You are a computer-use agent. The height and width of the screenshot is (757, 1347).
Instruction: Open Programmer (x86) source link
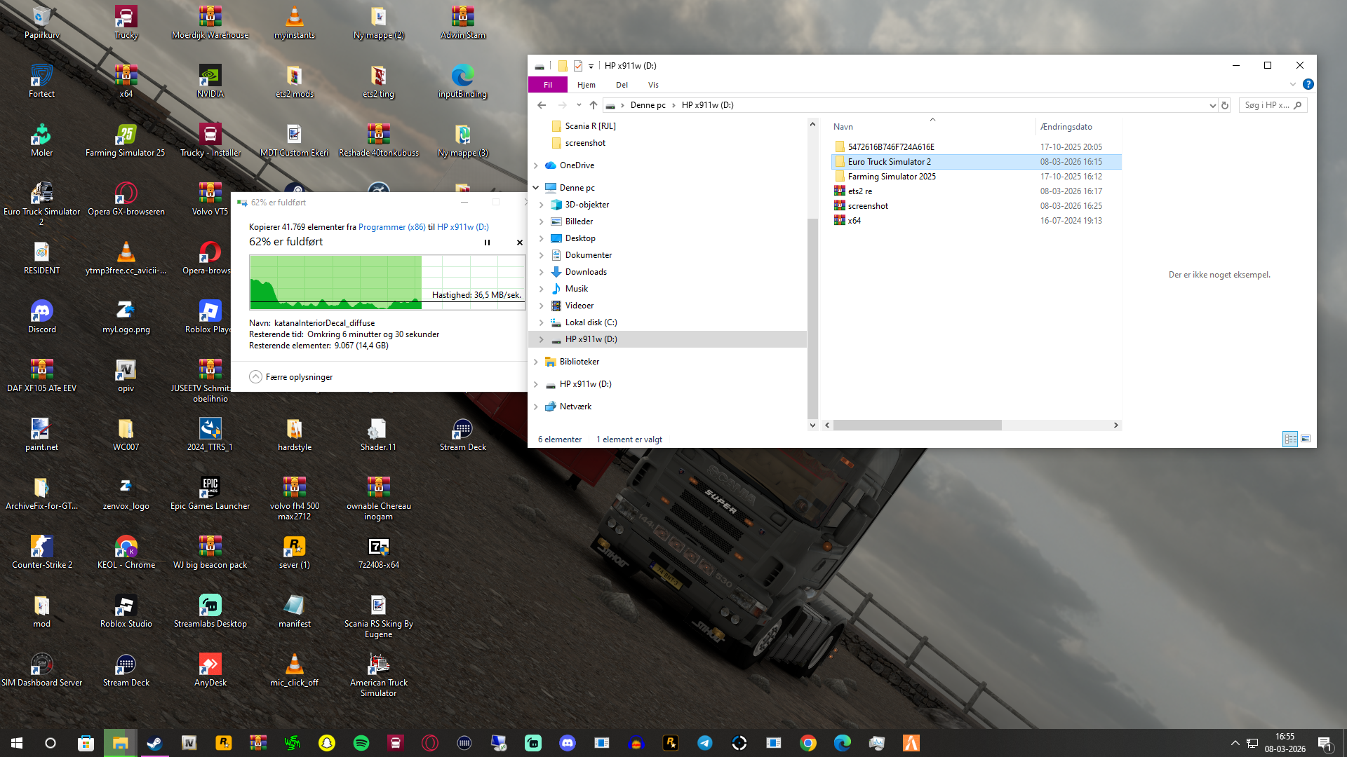(391, 227)
